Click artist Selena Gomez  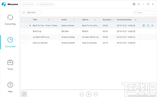(x=68, y=26)
